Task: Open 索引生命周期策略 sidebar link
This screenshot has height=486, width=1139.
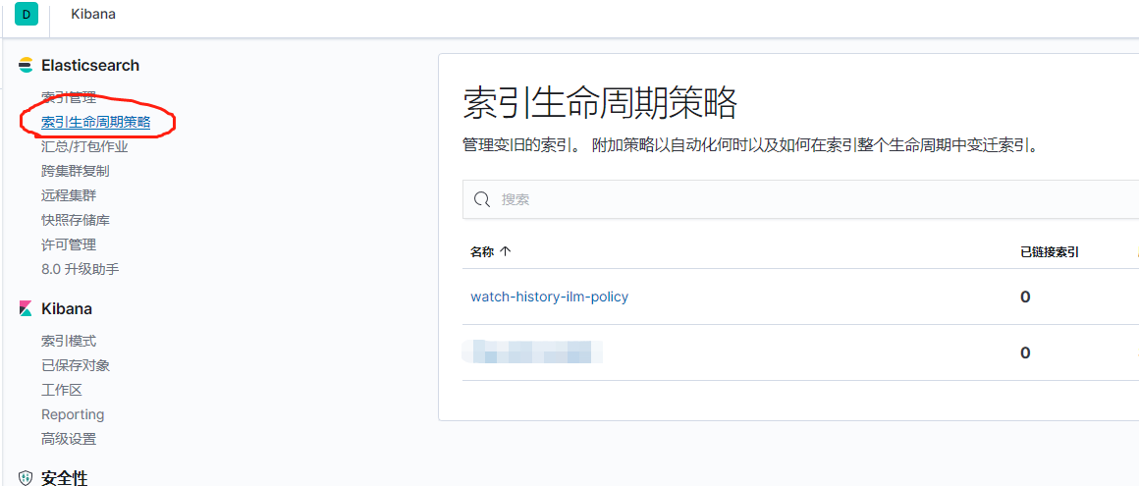Action: pyautogui.click(x=96, y=122)
